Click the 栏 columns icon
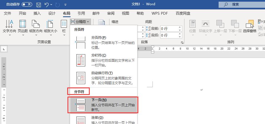This screenshot has width=265, height=124. coord(64,24)
